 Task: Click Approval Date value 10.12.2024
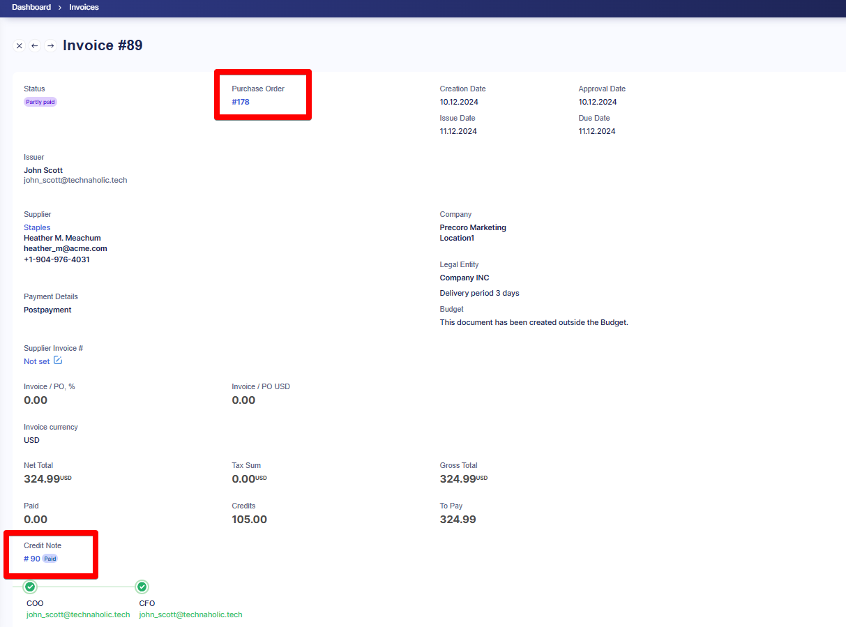pyautogui.click(x=598, y=102)
